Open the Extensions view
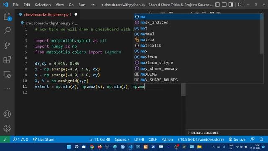The width and height of the screenshot is (268, 151). tap(7, 60)
